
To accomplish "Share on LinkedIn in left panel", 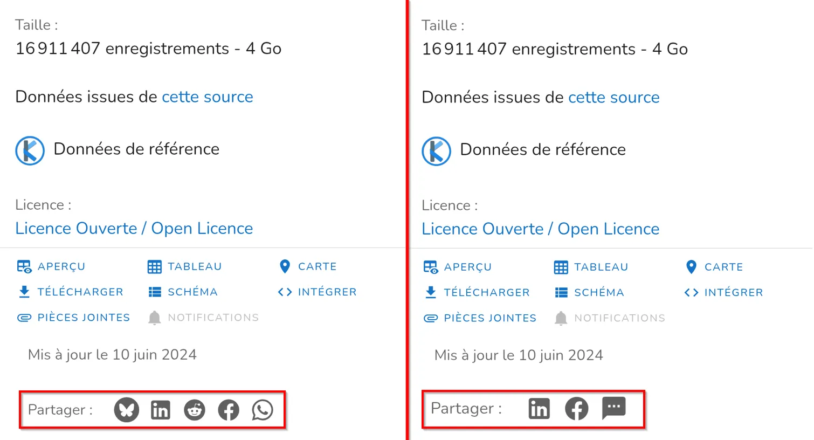I will (x=161, y=410).
